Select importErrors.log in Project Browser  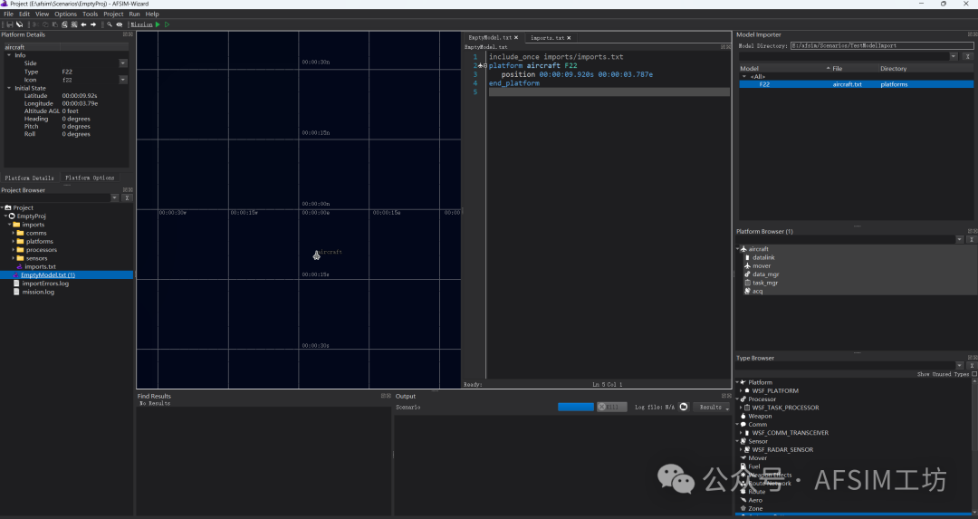45,284
